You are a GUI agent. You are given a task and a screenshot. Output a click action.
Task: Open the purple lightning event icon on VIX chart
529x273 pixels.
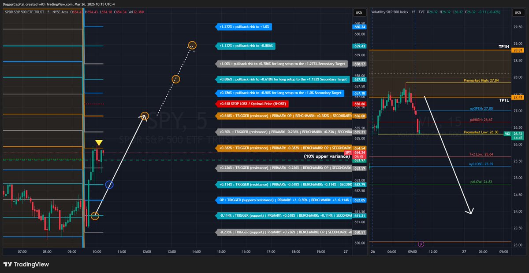[421, 244]
